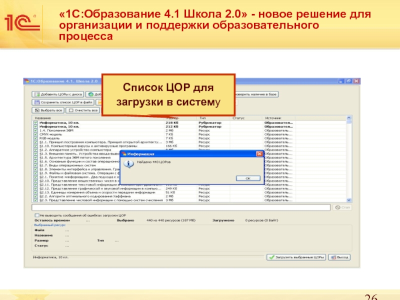
Task: Sort list by Название column header
Action: (98, 118)
